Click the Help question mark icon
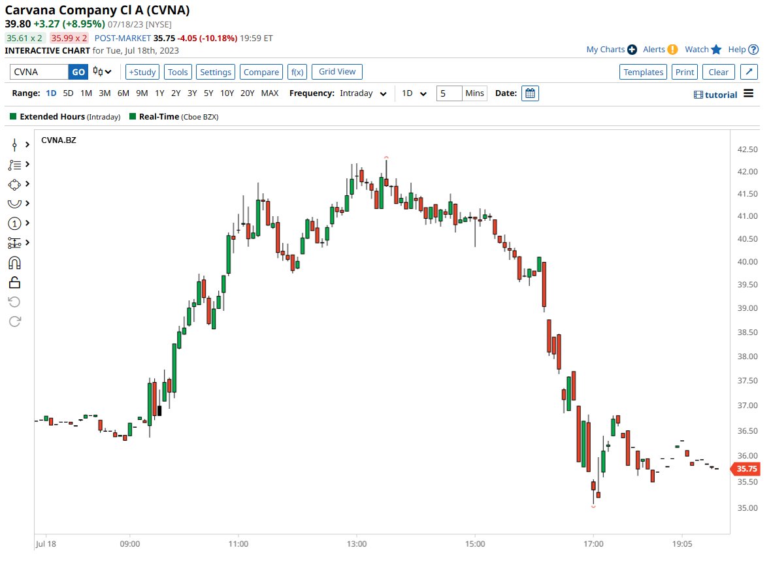 tap(753, 50)
